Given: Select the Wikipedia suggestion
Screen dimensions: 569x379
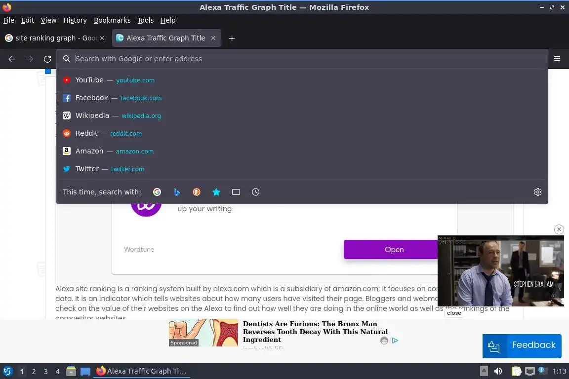Looking at the screenshot, I should point(302,115).
